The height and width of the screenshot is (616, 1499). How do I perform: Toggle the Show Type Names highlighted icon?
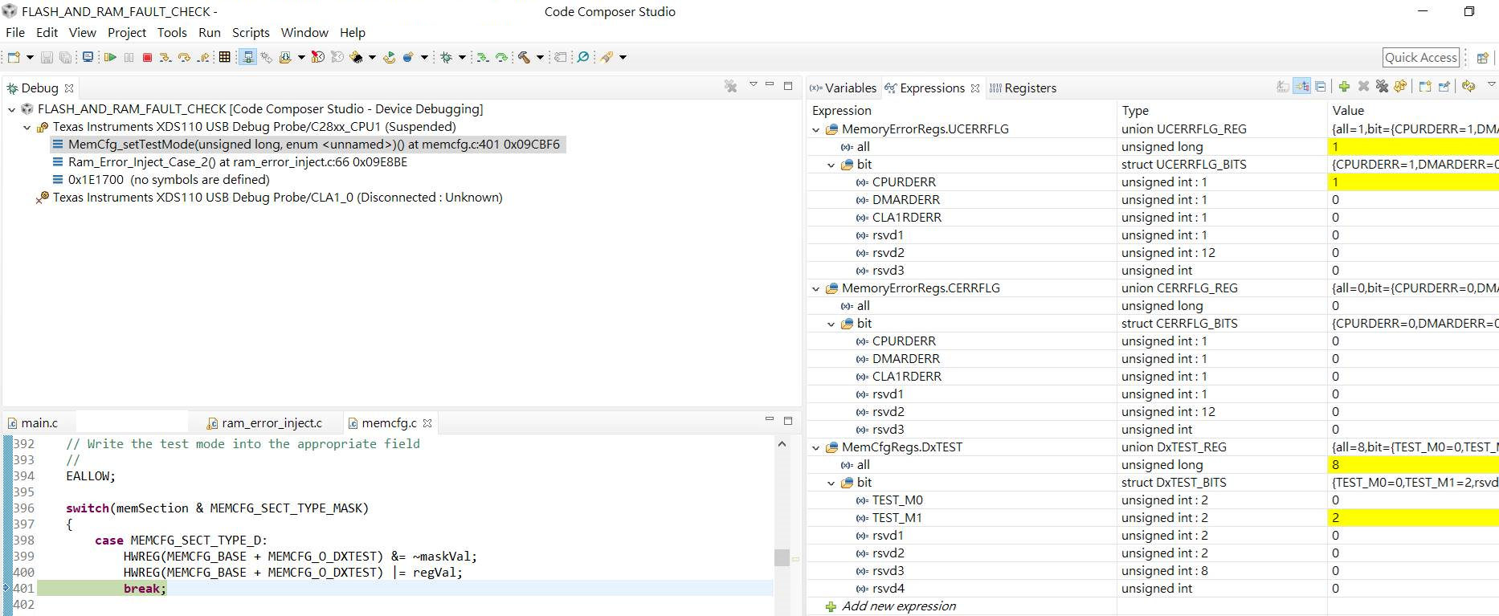1302,87
